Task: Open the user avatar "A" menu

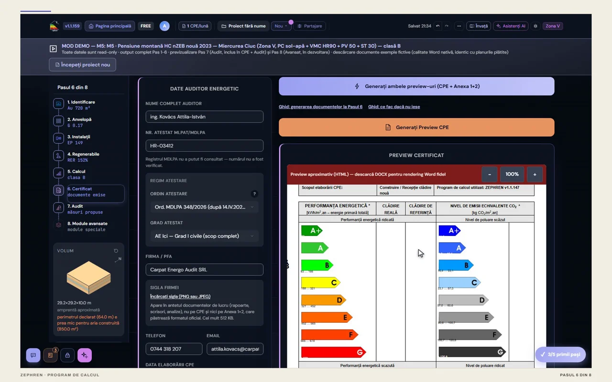Action: 164,26
